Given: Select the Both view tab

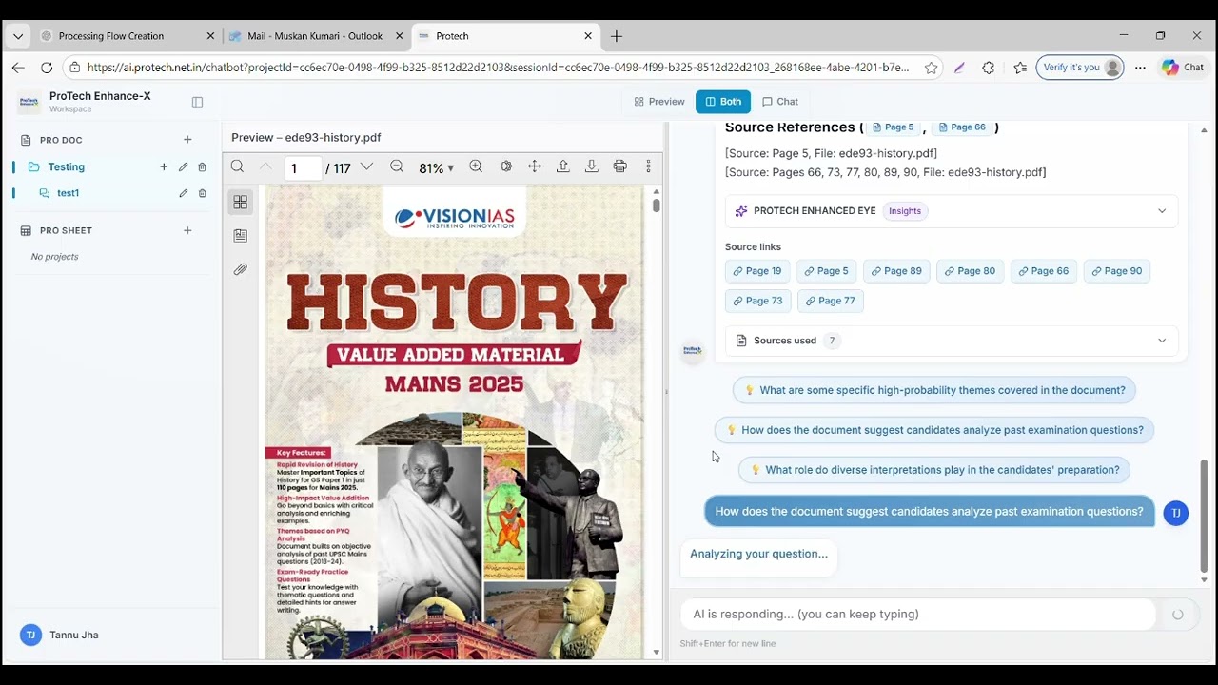Looking at the screenshot, I should [x=723, y=102].
